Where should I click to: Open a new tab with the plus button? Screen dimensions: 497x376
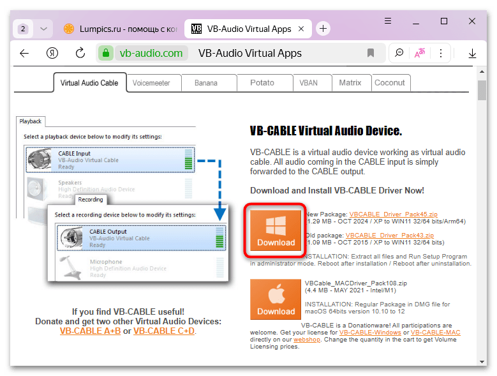323,29
